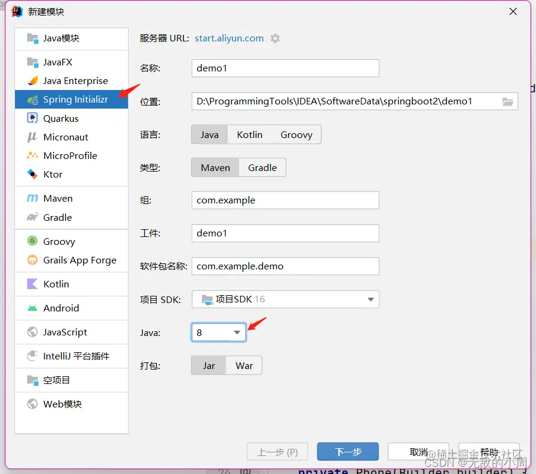Set language to Java
Screen dimensions: 536x474
click(x=209, y=134)
